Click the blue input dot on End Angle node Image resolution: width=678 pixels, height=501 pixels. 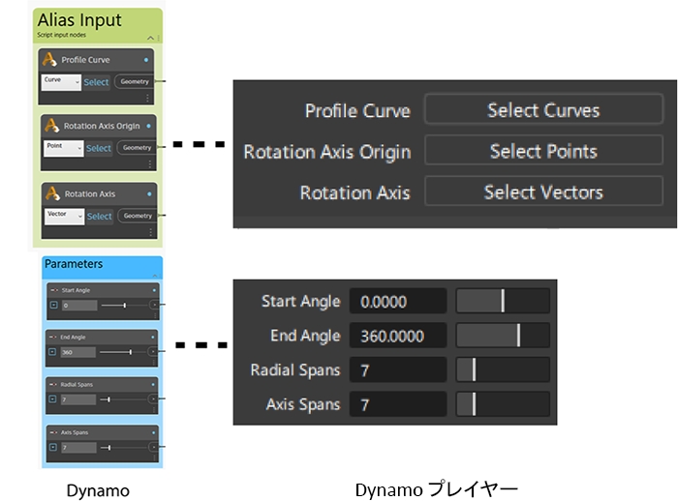point(153,337)
